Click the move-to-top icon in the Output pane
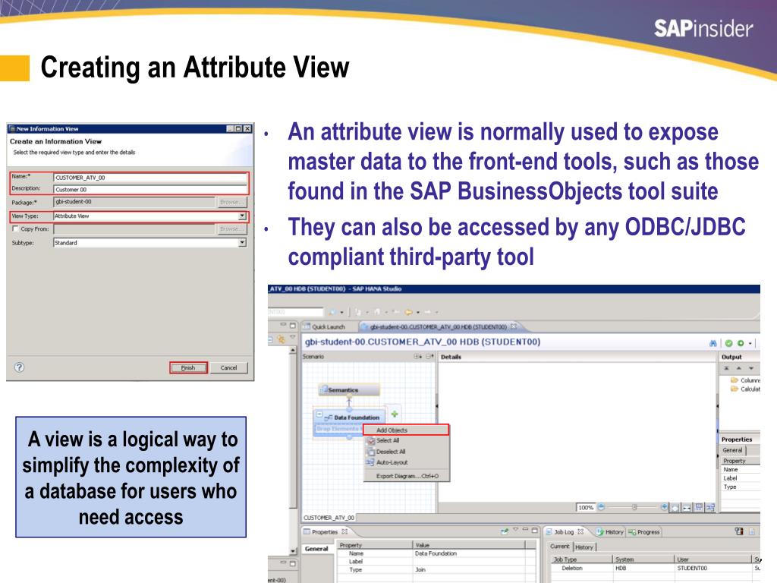 pyautogui.click(x=726, y=368)
